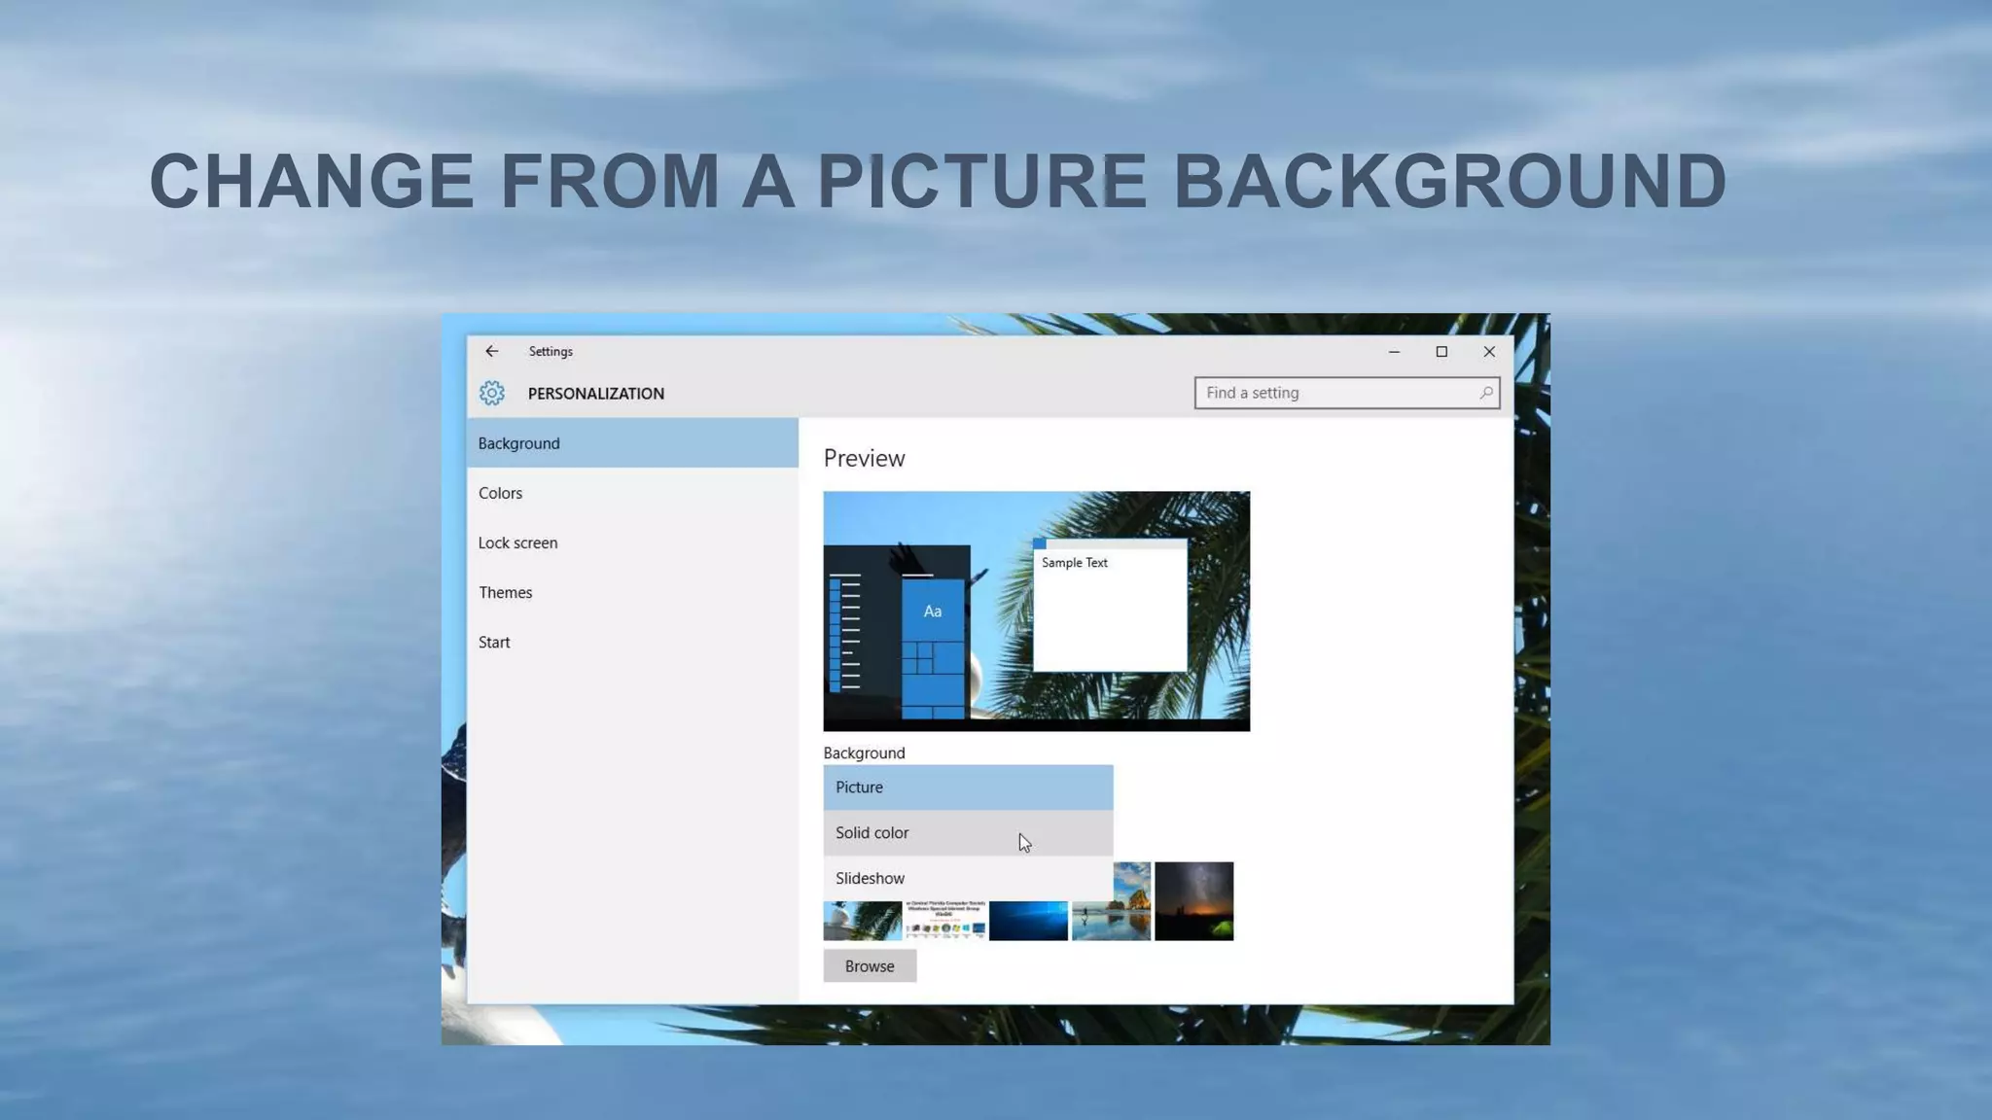1992x1120 pixels.
Task: Click the back arrow in Settings
Action: click(x=491, y=351)
